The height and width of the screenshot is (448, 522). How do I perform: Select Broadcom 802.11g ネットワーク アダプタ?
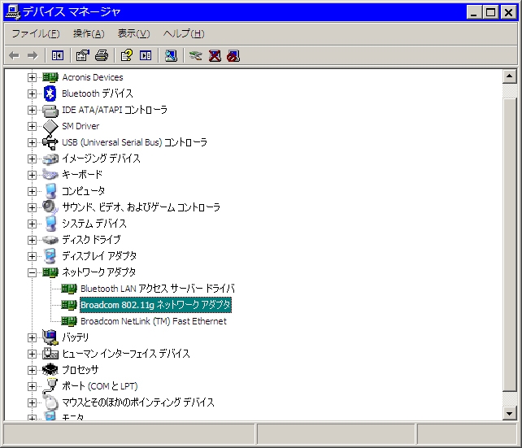155,305
